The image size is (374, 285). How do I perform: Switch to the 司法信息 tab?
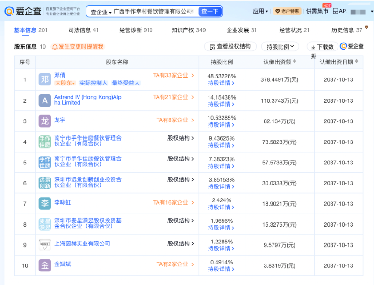tap(80, 29)
